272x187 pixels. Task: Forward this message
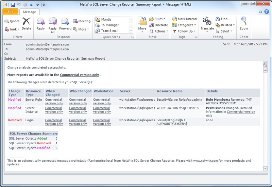[65, 24]
